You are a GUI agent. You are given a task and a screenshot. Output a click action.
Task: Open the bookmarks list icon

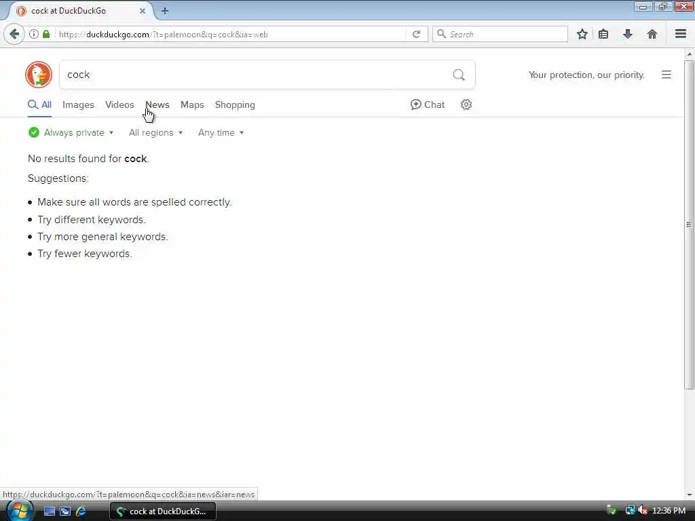tap(603, 34)
